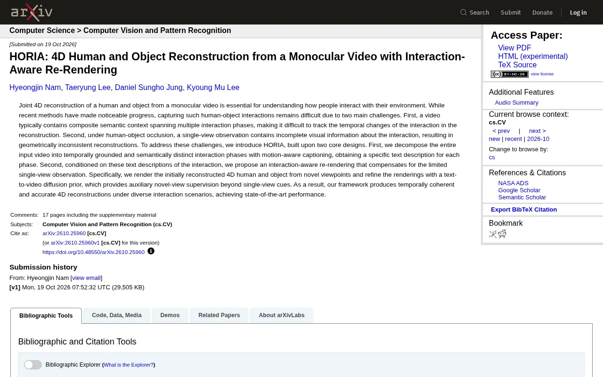603x377 pixels.
Task: Click the view license link
Action: (542, 74)
